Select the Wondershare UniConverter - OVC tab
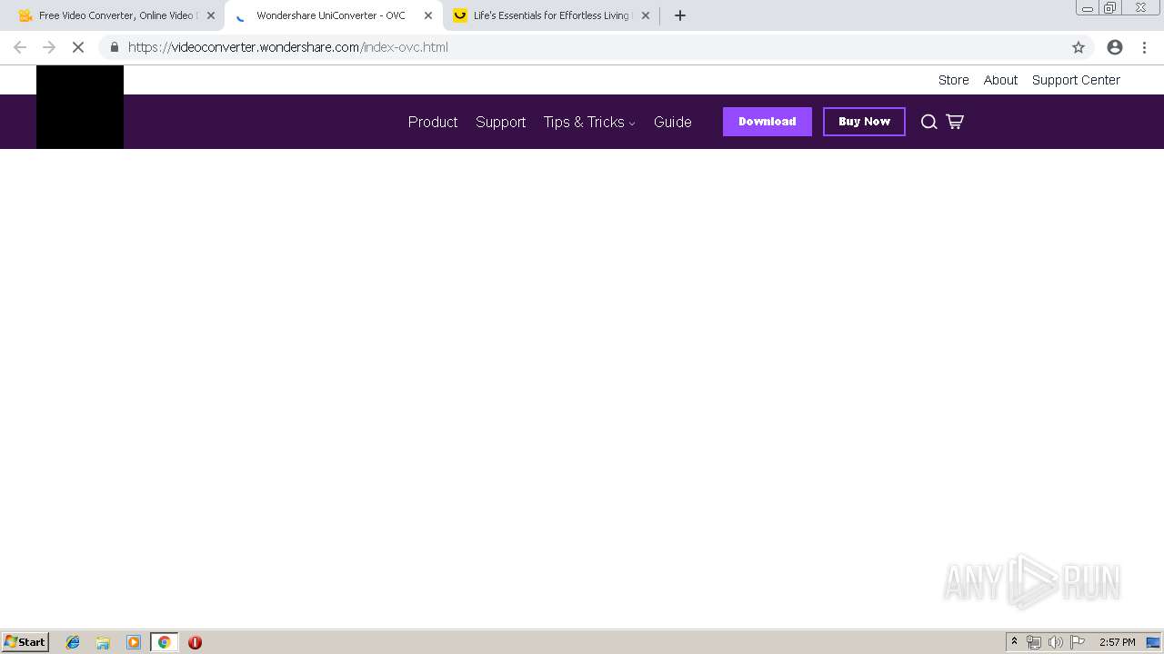The width and height of the screenshot is (1164, 654). (x=333, y=15)
